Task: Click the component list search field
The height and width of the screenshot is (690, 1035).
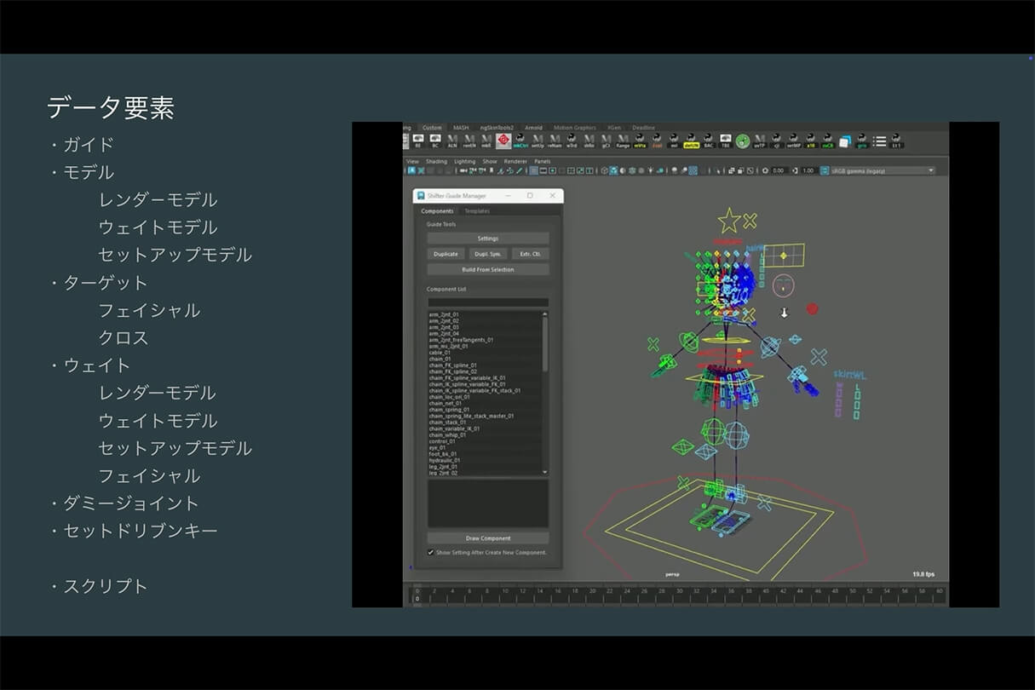Action: click(487, 302)
